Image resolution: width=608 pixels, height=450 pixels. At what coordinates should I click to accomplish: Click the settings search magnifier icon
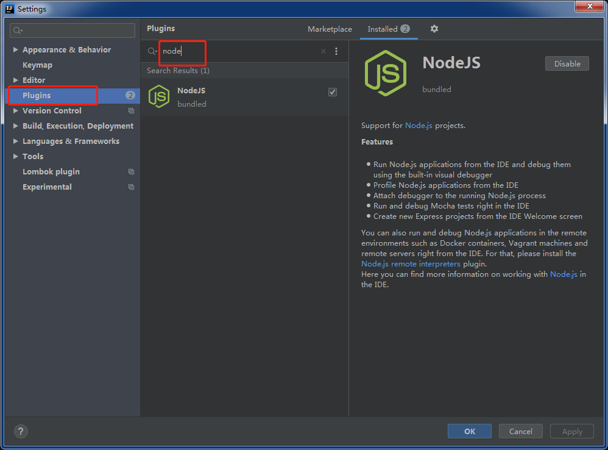[18, 30]
